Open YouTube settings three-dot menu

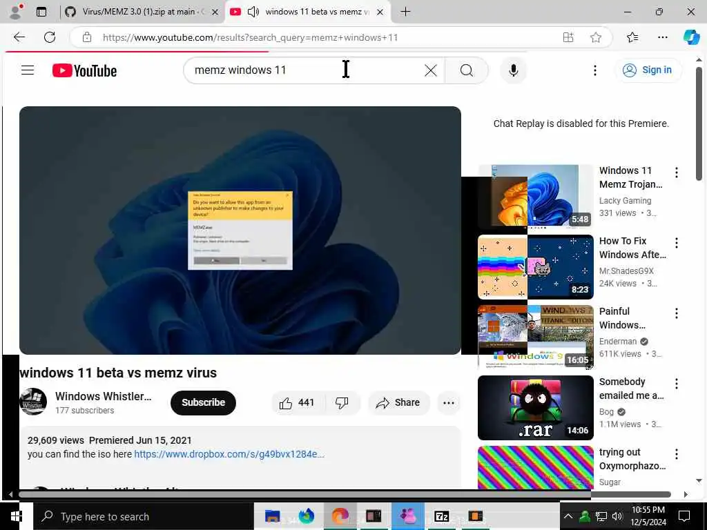coord(594,70)
